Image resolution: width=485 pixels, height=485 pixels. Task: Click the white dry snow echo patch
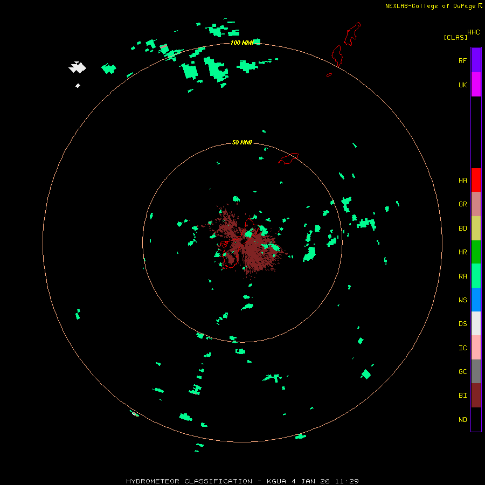[x=77, y=67]
